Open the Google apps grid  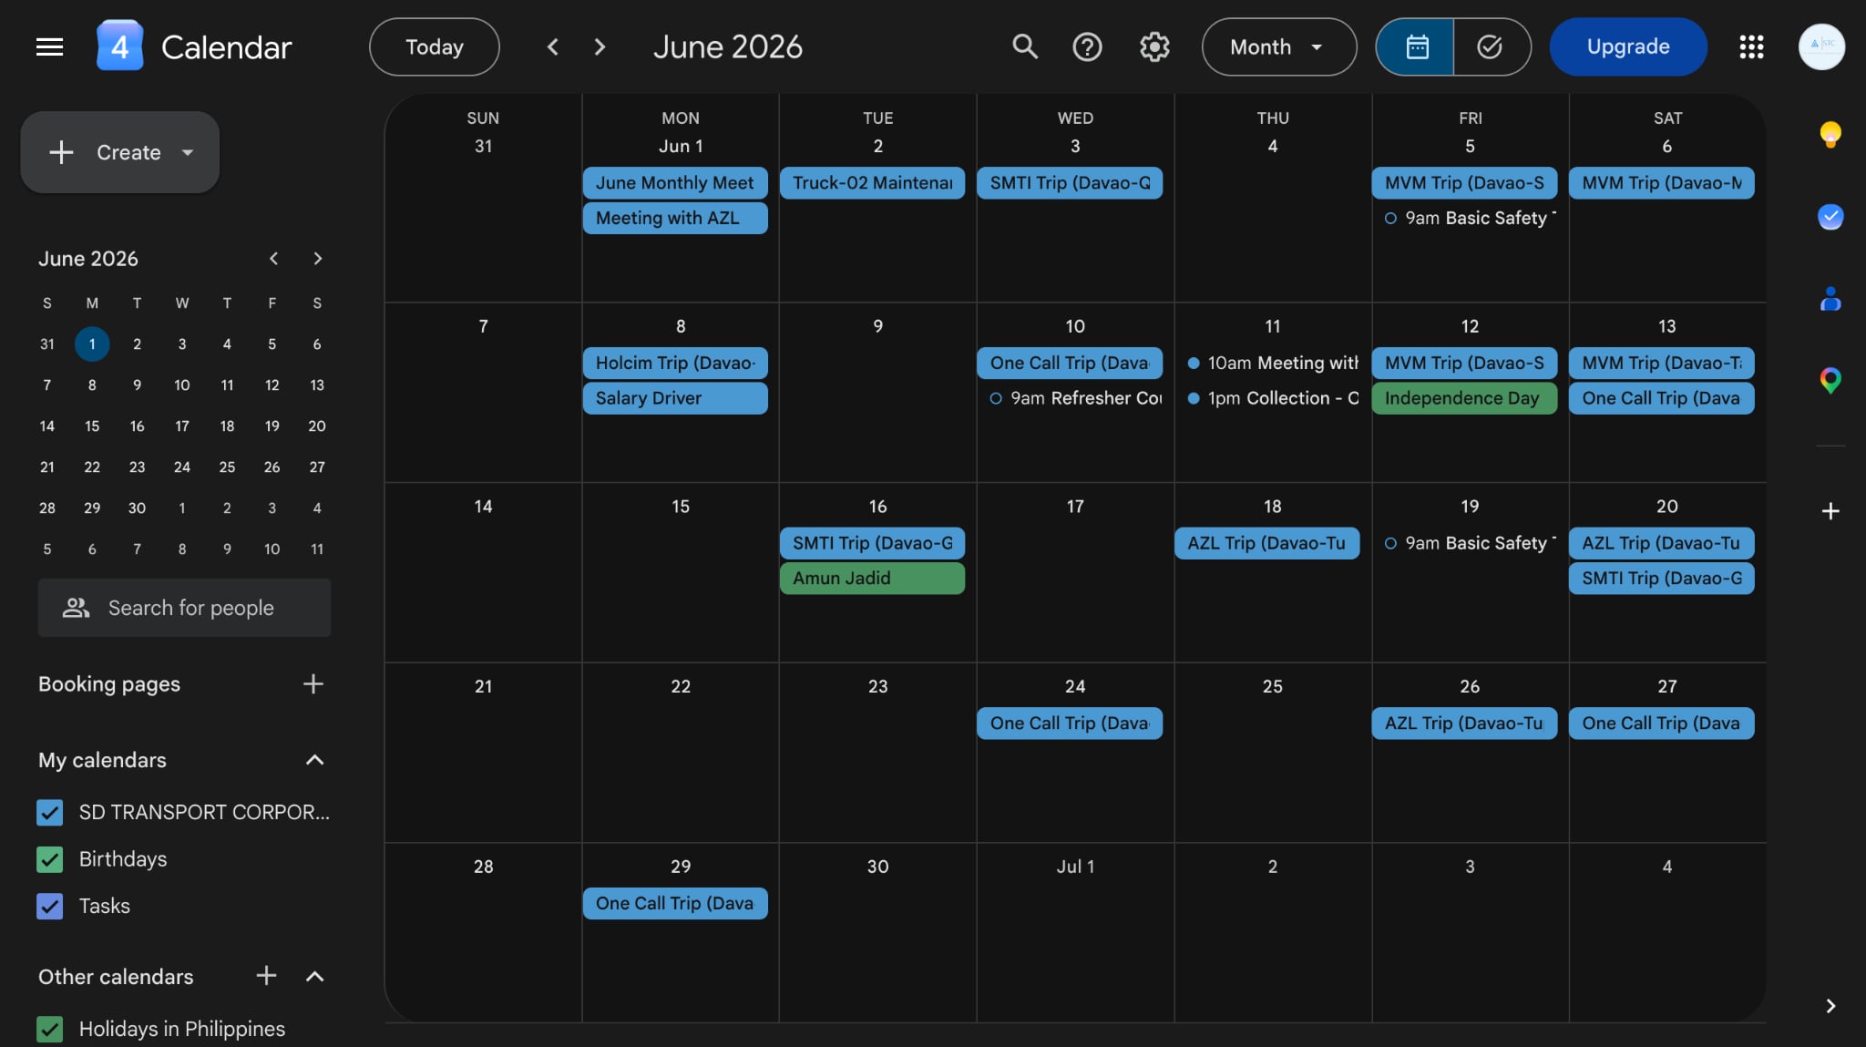click(x=1751, y=46)
